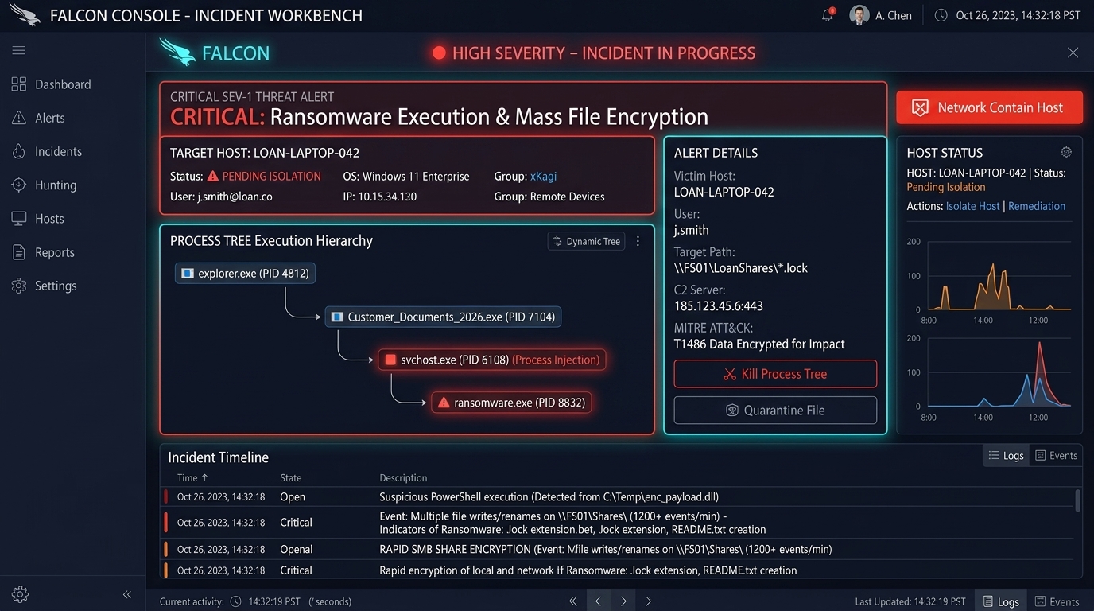Click Pending Isolation status in Host Status
Viewport: 1094px width, 611px height.
946,187
